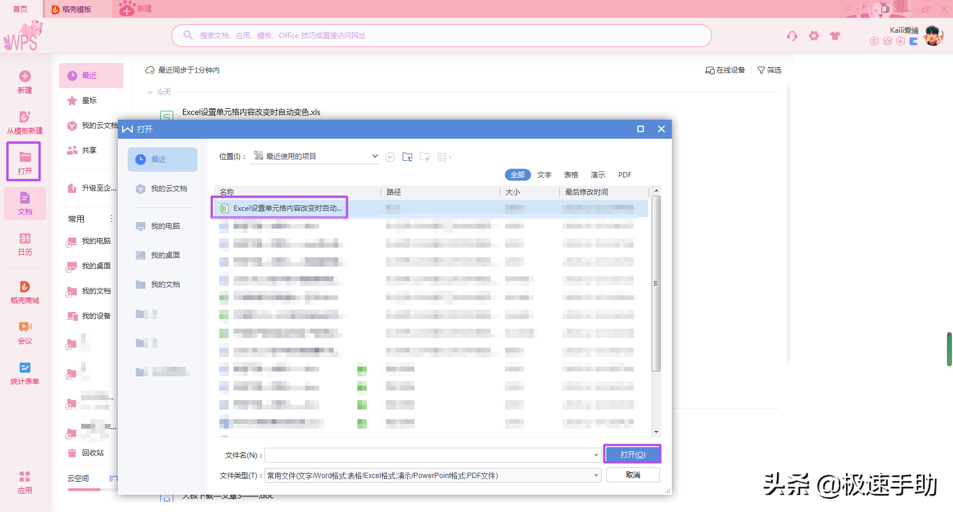Select 我的电脑 in the open dialog sidebar
Viewport: 953px width, 512px height.
(162, 226)
